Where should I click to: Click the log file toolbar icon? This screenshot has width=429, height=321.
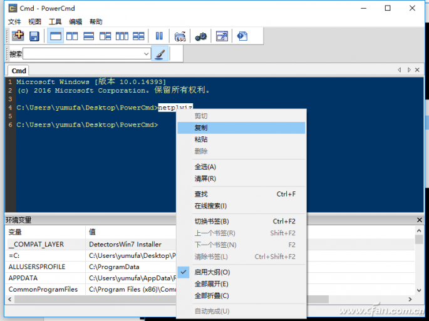coord(180,36)
